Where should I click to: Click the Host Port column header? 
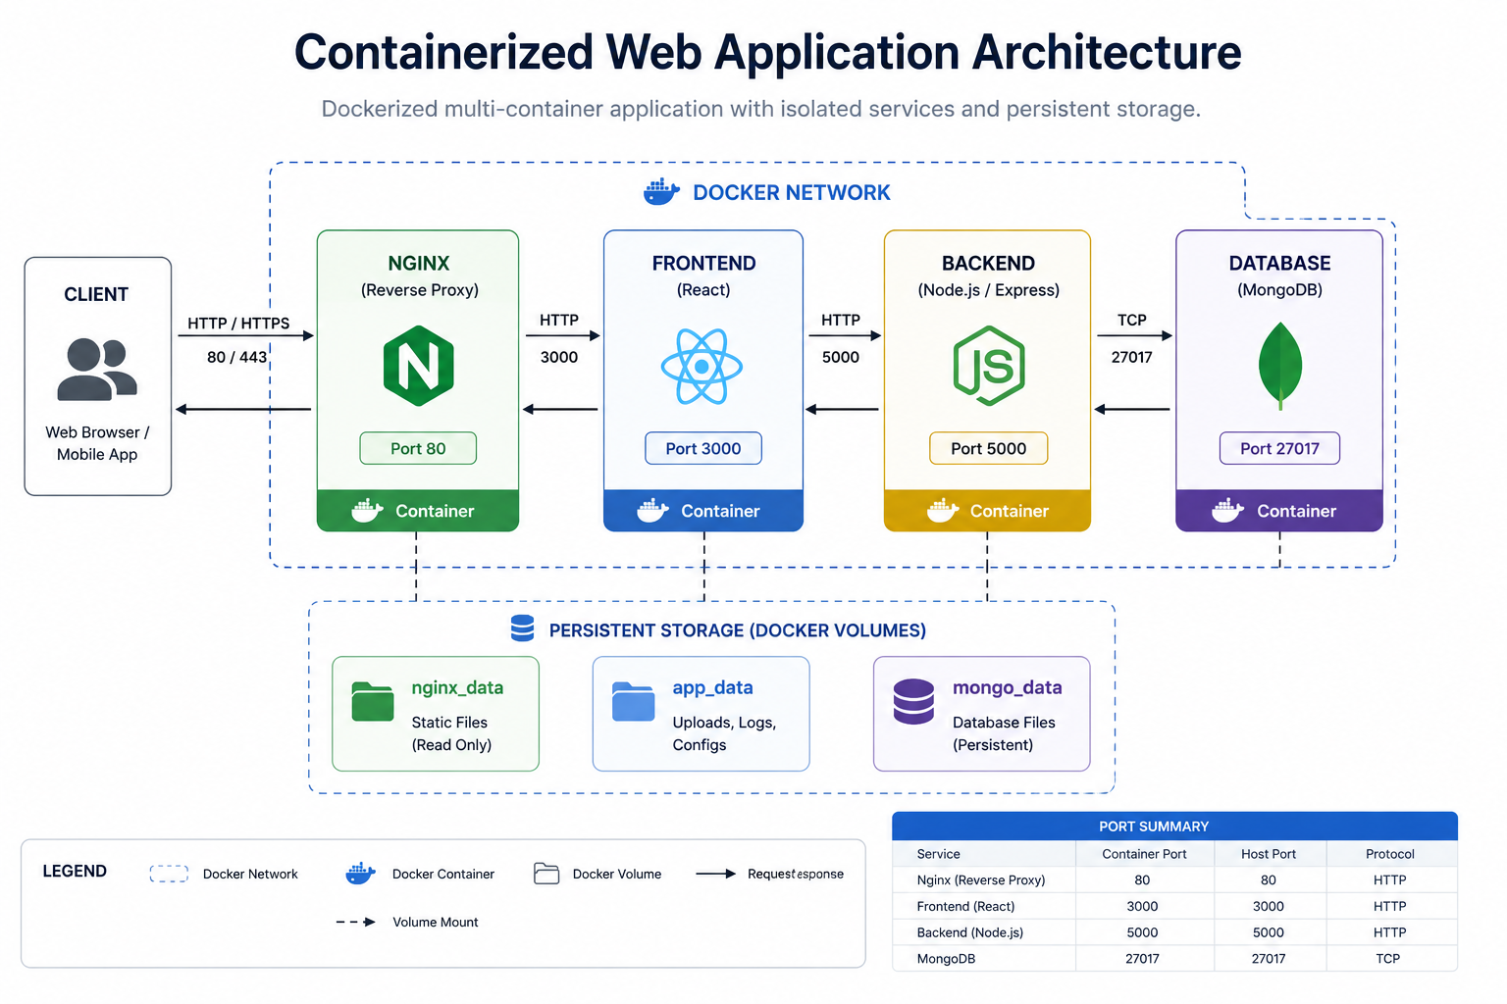(x=1269, y=854)
